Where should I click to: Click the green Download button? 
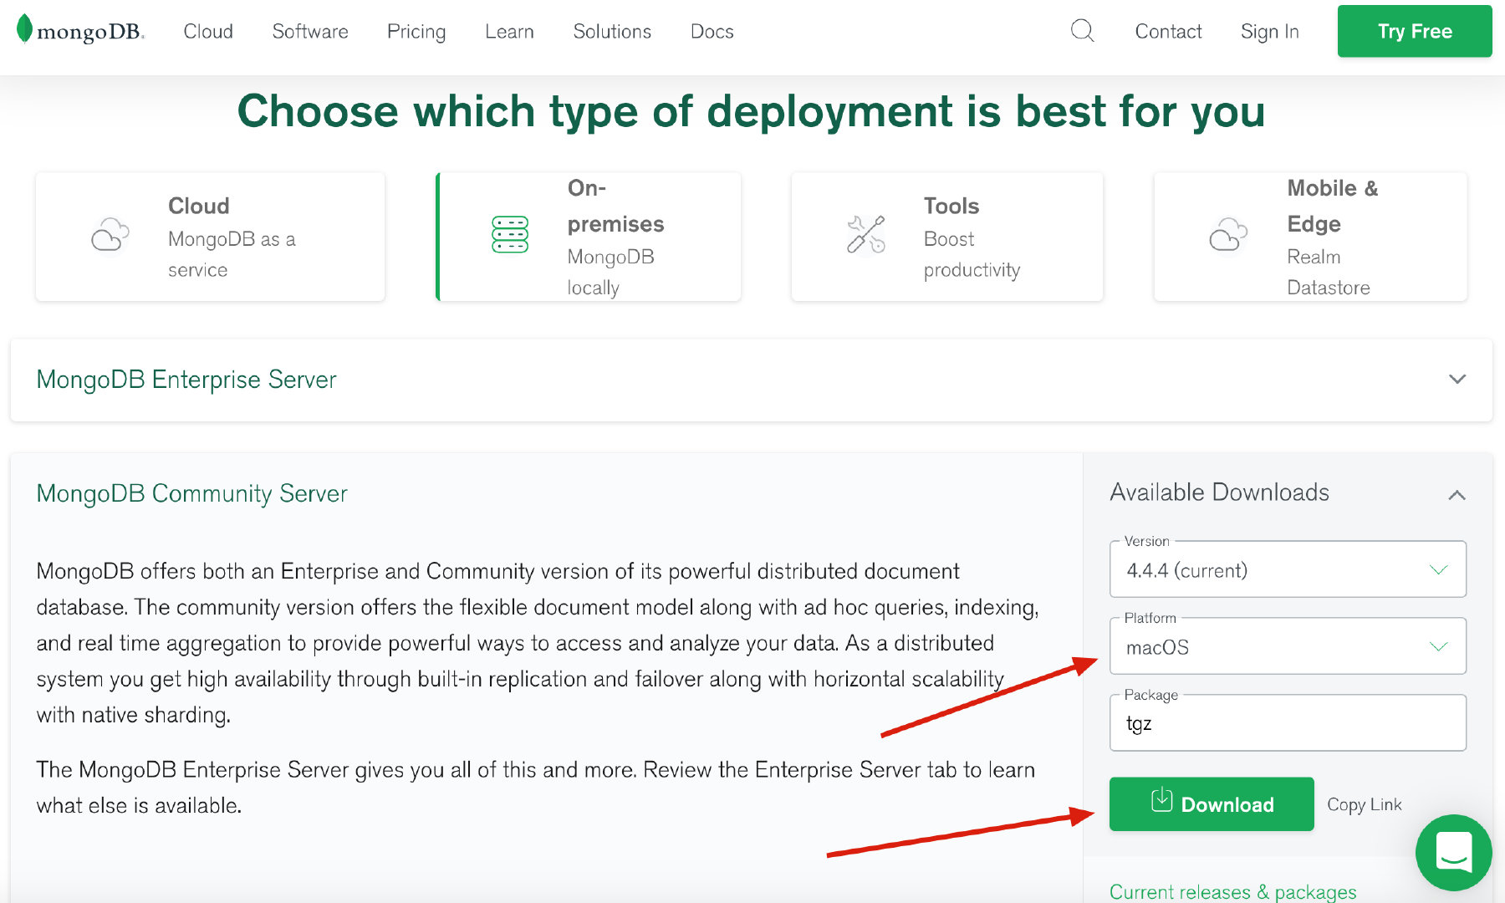(x=1212, y=804)
